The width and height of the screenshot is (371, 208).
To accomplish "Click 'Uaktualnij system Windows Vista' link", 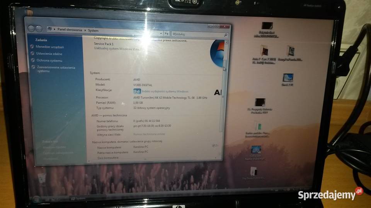I will [117, 49].
